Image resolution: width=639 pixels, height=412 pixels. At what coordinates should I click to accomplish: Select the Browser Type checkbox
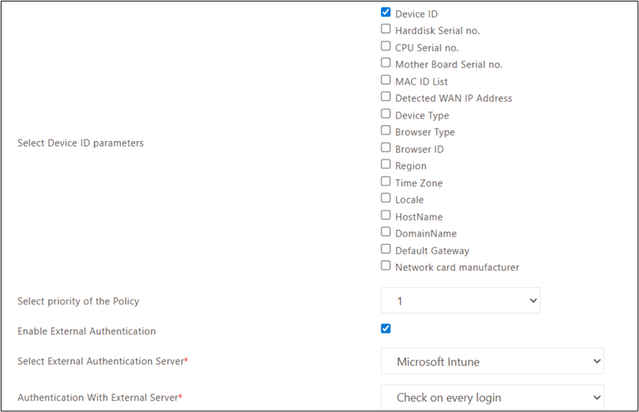385,130
